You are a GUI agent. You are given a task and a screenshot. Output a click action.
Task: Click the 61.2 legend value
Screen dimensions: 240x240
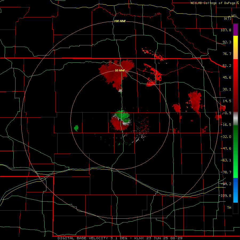[227, 66]
